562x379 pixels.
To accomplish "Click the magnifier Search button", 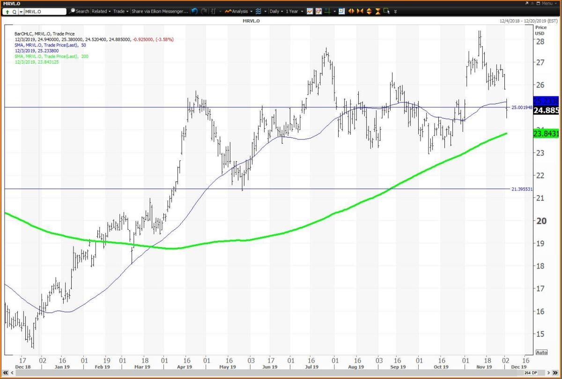I will coord(79,11).
